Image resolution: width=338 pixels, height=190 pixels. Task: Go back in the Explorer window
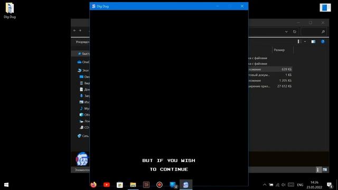point(74,31)
